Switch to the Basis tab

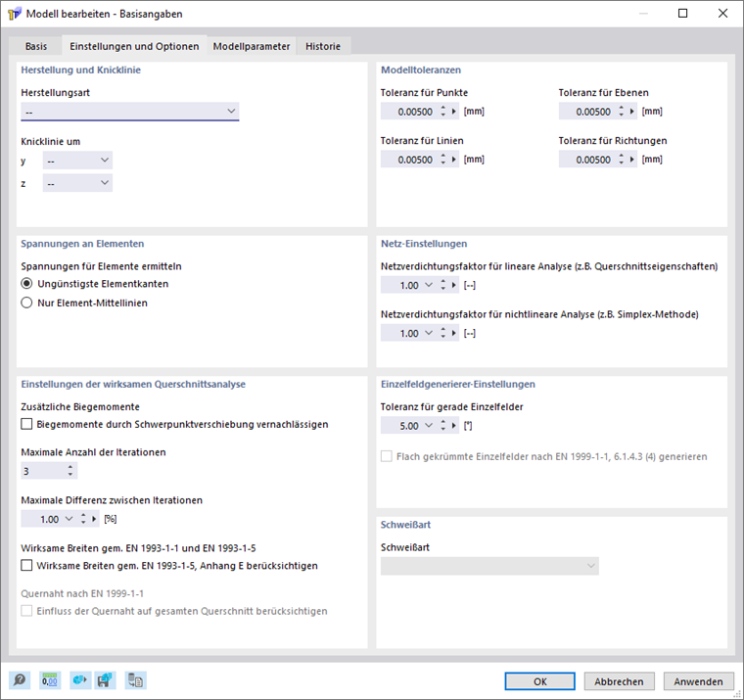(36, 46)
